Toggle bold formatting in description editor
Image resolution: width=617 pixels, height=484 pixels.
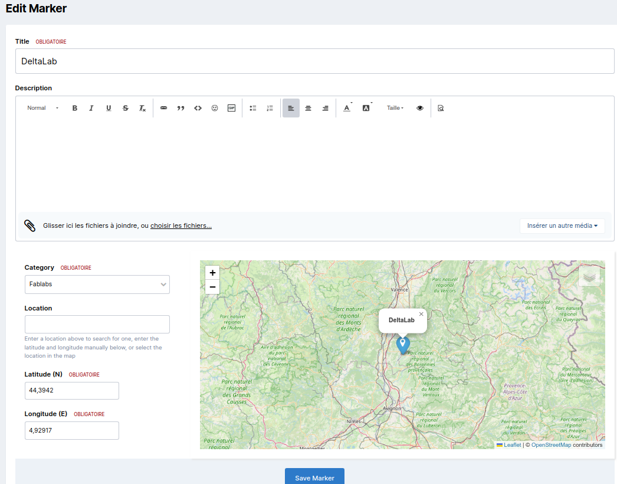pos(74,108)
